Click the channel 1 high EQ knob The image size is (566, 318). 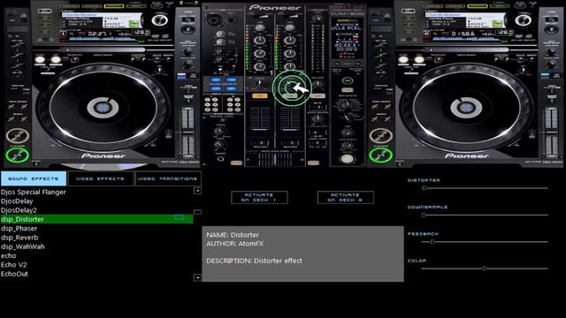260,41
